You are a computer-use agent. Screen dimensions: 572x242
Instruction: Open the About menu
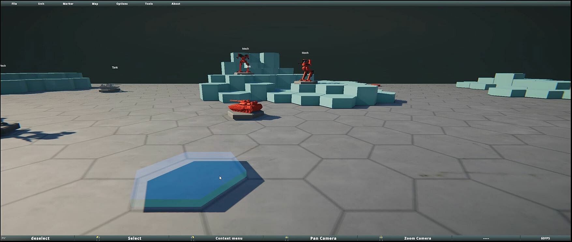pyautogui.click(x=176, y=4)
